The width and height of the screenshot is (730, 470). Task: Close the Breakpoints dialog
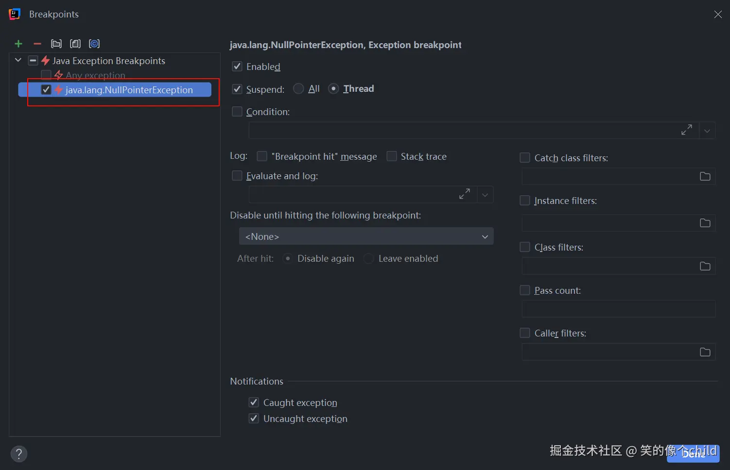click(x=718, y=15)
